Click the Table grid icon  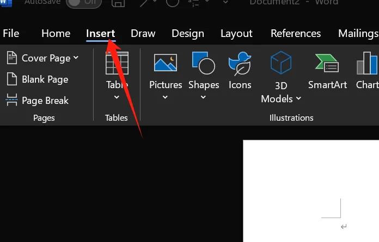(x=117, y=63)
